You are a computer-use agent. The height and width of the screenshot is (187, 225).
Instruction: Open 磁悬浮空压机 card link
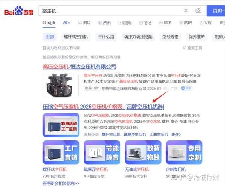click(x=96, y=169)
